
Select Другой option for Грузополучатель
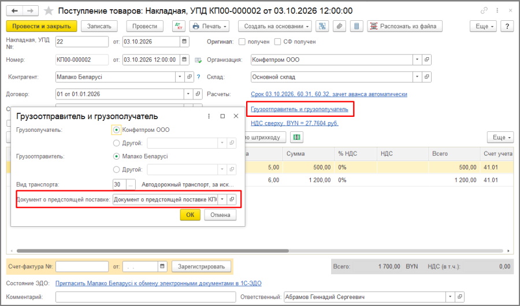coord(116,143)
